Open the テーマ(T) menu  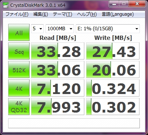[63, 14]
